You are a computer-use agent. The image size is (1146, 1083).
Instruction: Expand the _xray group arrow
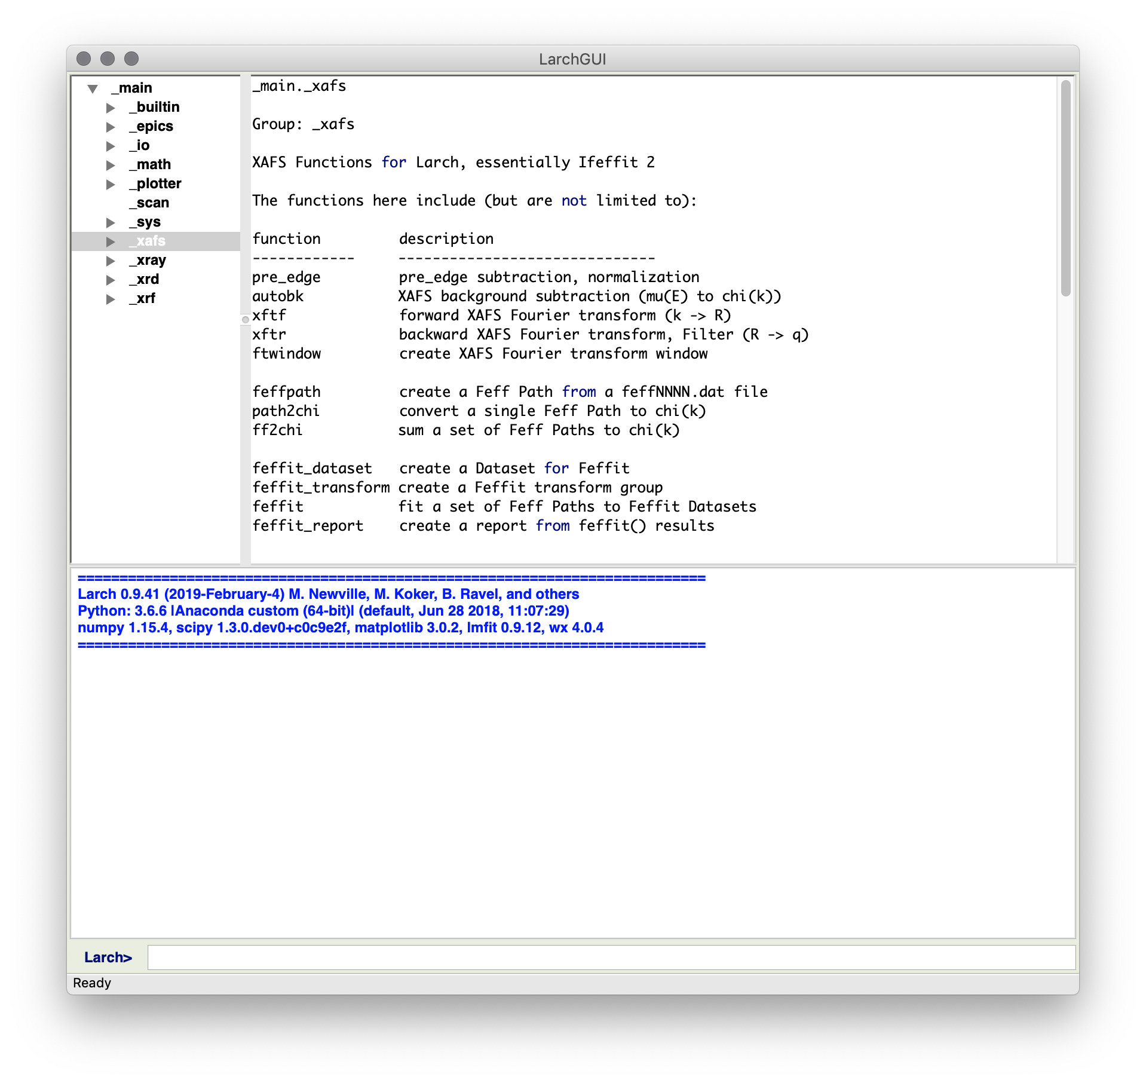[x=111, y=261]
